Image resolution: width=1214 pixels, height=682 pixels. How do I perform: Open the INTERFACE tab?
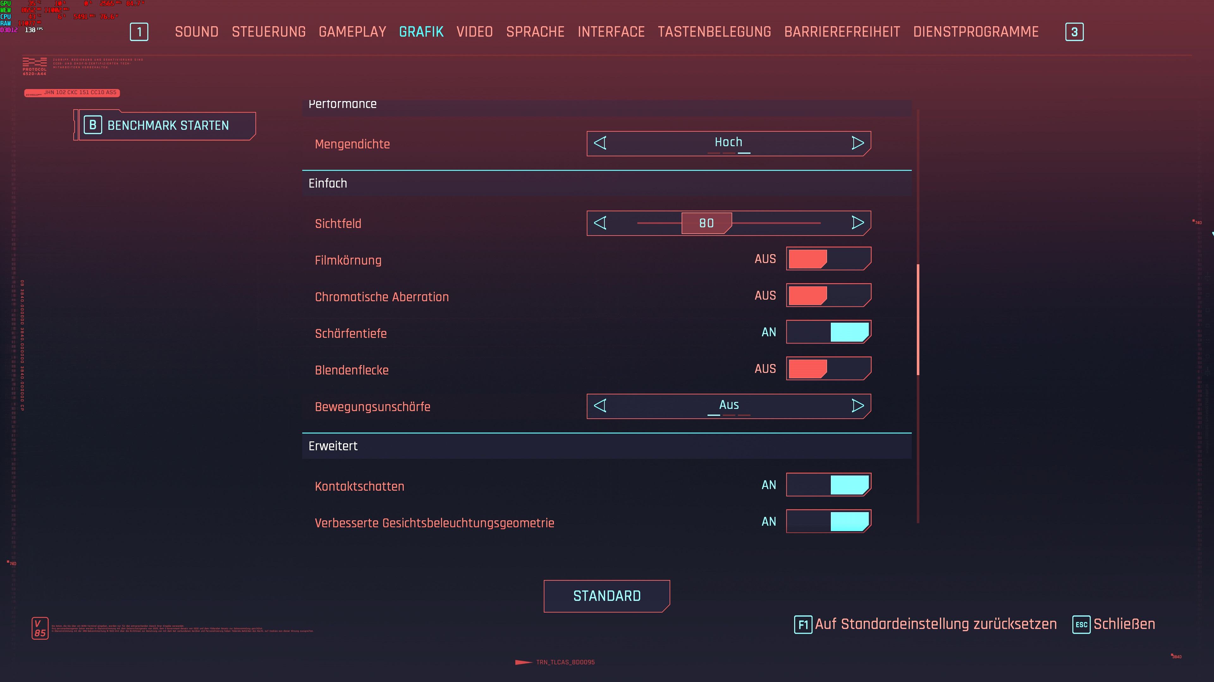pyautogui.click(x=611, y=32)
